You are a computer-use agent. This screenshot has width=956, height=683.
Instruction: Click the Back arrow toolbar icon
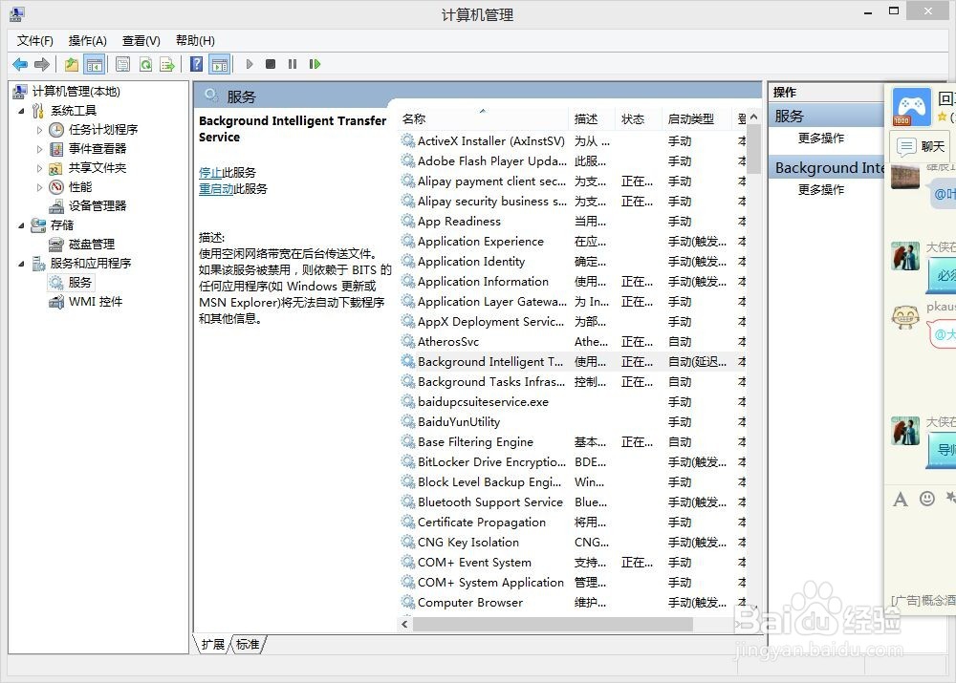pos(20,64)
